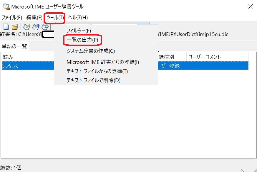Click the ーザー登録 cell in the selected row

pos(169,66)
